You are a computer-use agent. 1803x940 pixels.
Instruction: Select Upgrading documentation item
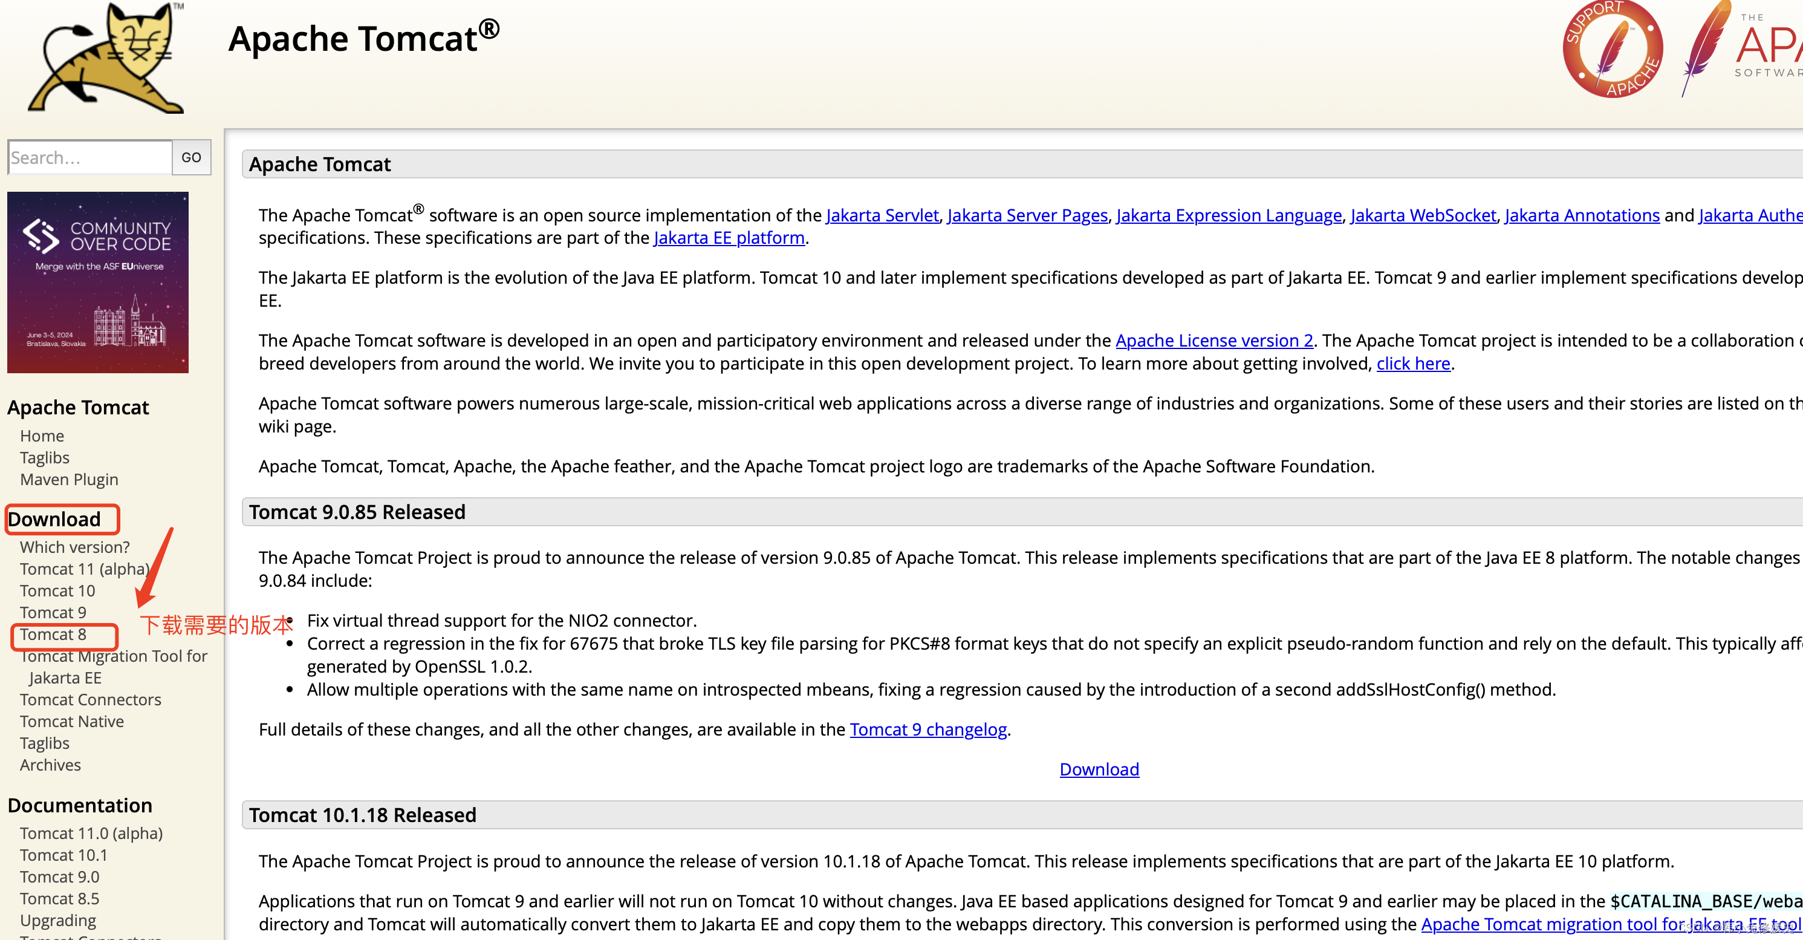[x=56, y=919]
